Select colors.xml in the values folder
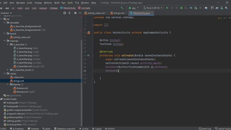This screenshot has height=130, width=231. click(17, 77)
